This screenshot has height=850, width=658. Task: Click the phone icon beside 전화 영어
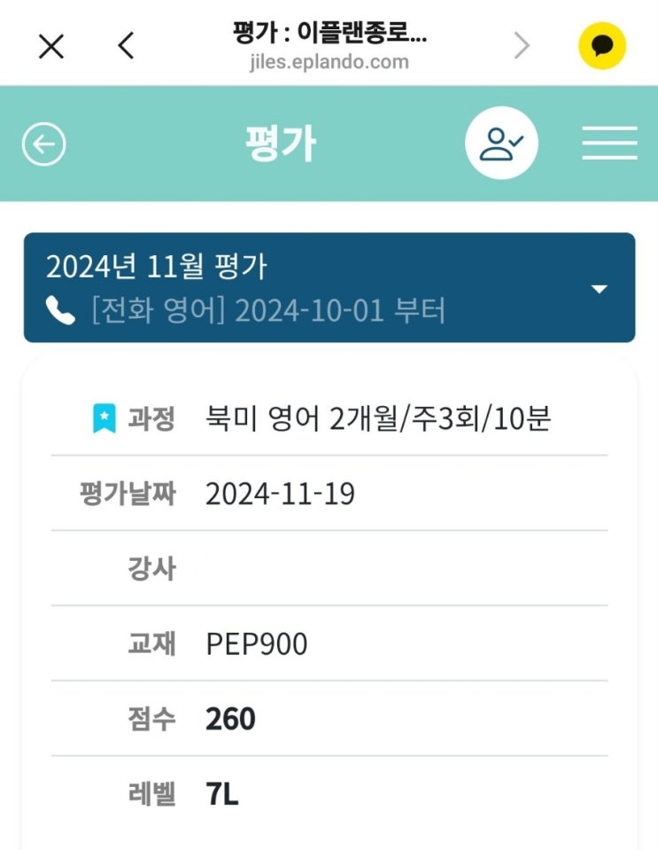tap(60, 311)
